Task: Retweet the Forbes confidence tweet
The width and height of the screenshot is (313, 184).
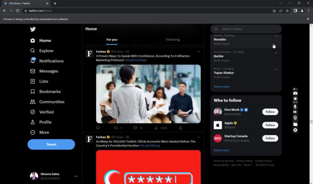Action: [x=116, y=128]
